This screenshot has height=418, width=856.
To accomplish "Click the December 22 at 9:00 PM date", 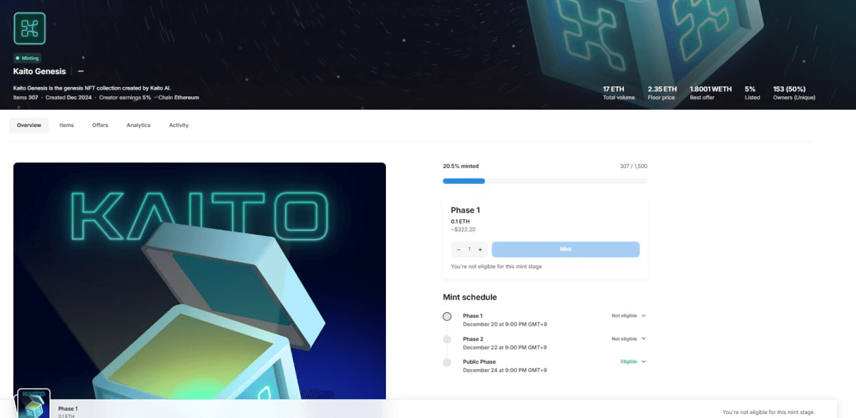I will tap(505, 347).
